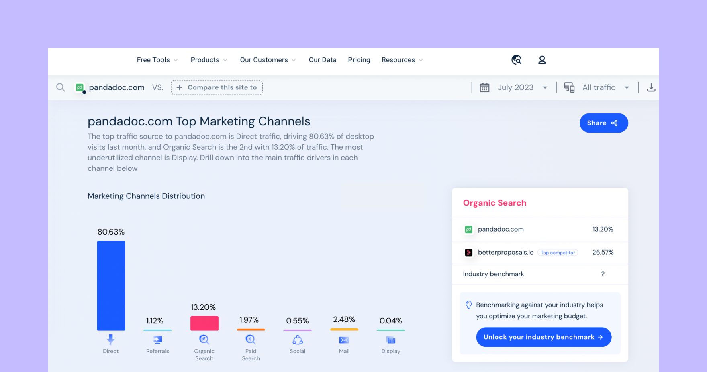Click the 26.57% competitor value
This screenshot has width=707, height=372.
[x=603, y=252]
